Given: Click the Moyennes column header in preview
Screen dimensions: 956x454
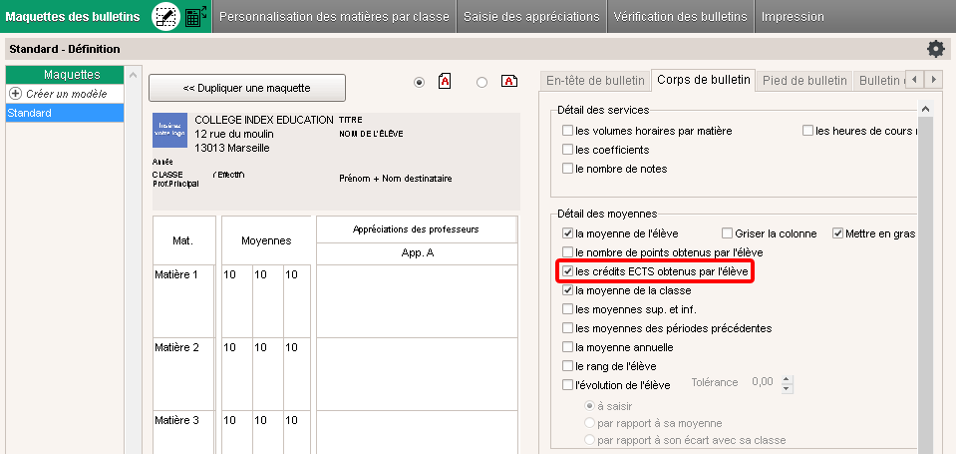Looking at the screenshot, I should (266, 240).
